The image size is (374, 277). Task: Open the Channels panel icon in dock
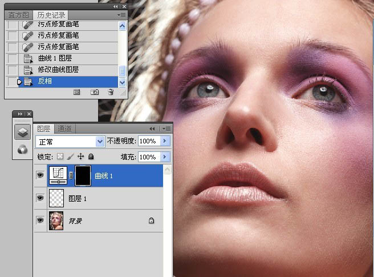(x=23, y=150)
